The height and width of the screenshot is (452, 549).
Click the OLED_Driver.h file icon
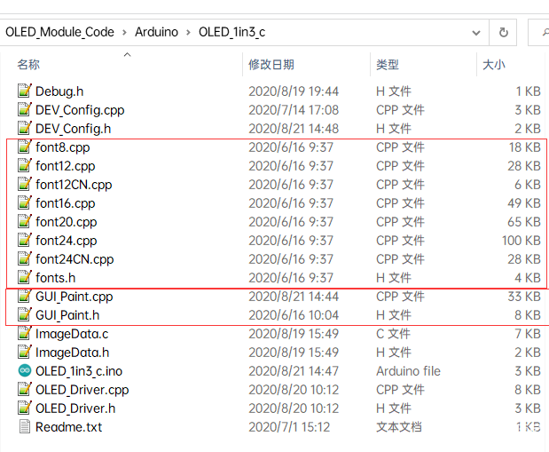click(x=25, y=408)
